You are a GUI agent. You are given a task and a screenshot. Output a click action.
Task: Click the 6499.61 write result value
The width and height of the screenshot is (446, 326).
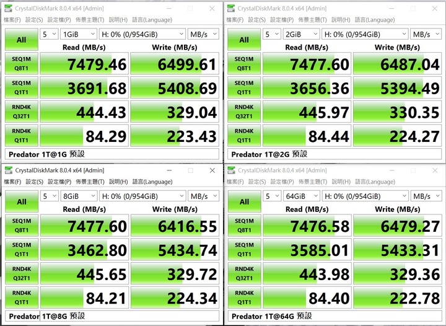[175, 64]
